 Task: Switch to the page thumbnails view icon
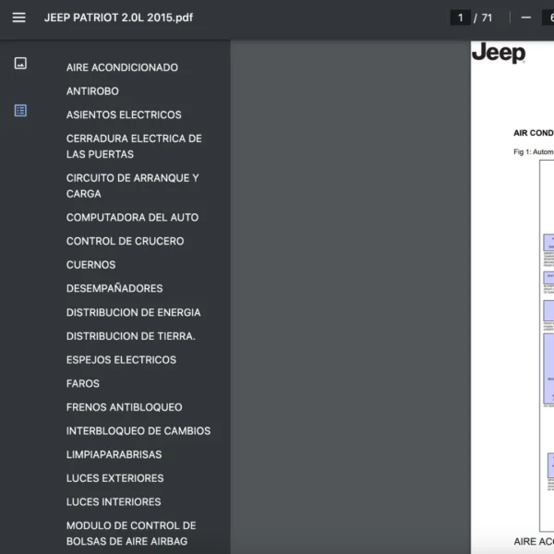[x=20, y=63]
